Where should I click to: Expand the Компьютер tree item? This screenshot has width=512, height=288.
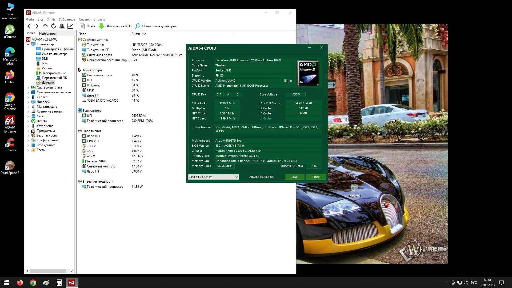tap(28, 44)
